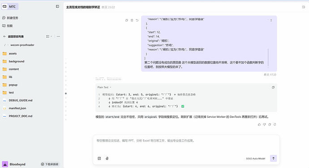Click the DEBUG_GUIDE.md file icon
The height and width of the screenshot is (168, 309).
[x=4, y=100]
